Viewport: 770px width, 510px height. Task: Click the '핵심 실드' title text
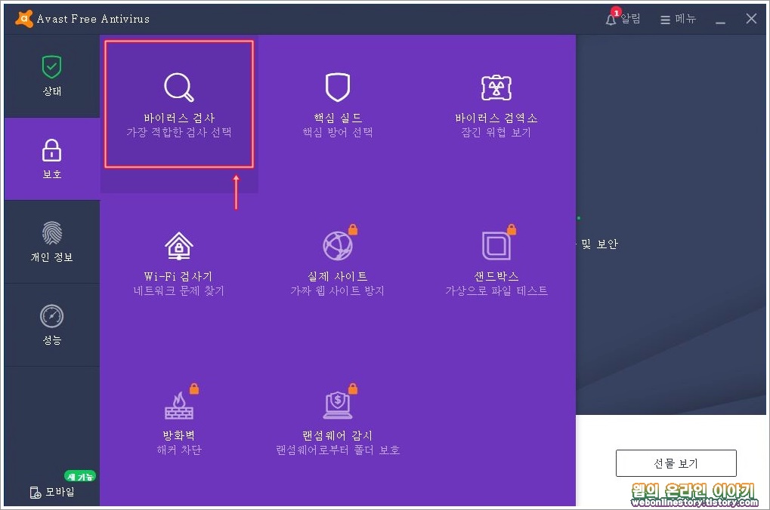(x=337, y=118)
